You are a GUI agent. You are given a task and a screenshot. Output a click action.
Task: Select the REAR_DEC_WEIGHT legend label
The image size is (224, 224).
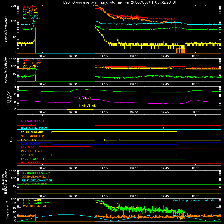coord(34,184)
